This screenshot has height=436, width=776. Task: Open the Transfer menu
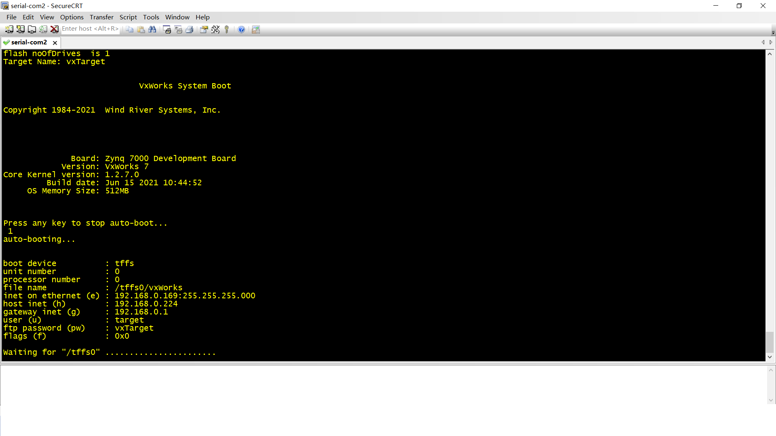coord(101,17)
